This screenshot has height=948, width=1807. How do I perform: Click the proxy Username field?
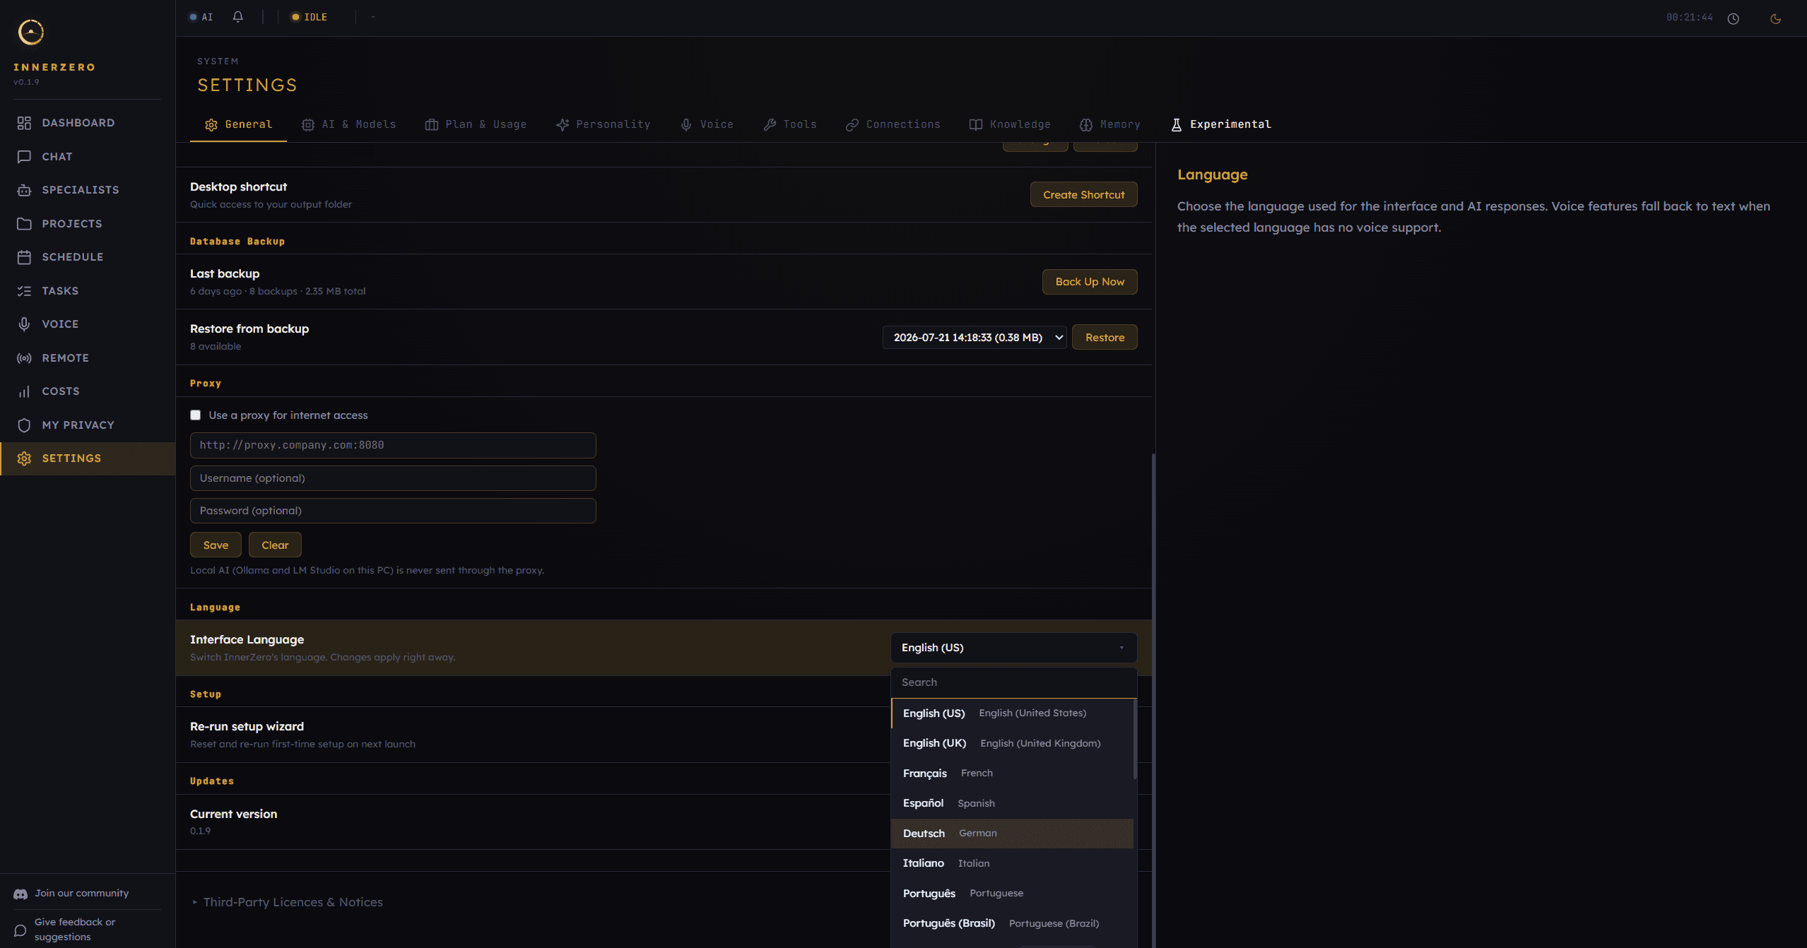[x=393, y=478]
